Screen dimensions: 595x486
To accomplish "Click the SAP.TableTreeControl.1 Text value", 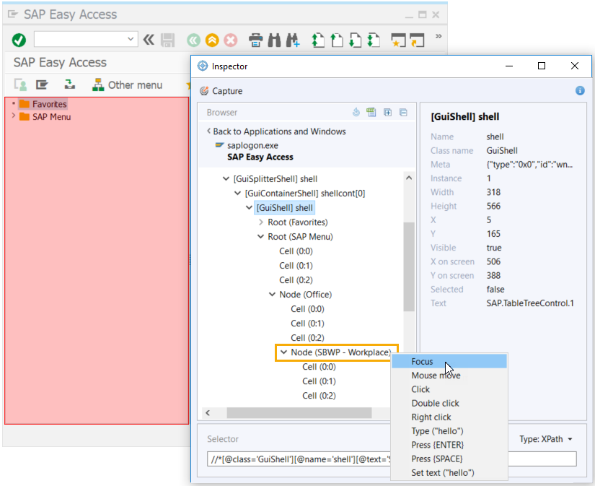I will coord(530,303).
